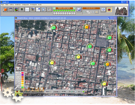
Task: Toggle node indicator box number 9
Action: [x=74, y=13]
